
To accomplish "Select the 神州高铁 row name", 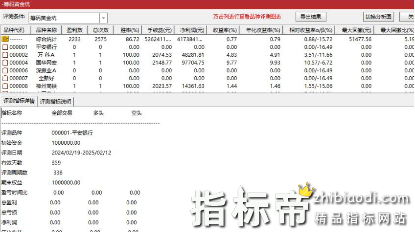I will pyautogui.click(x=46, y=86).
